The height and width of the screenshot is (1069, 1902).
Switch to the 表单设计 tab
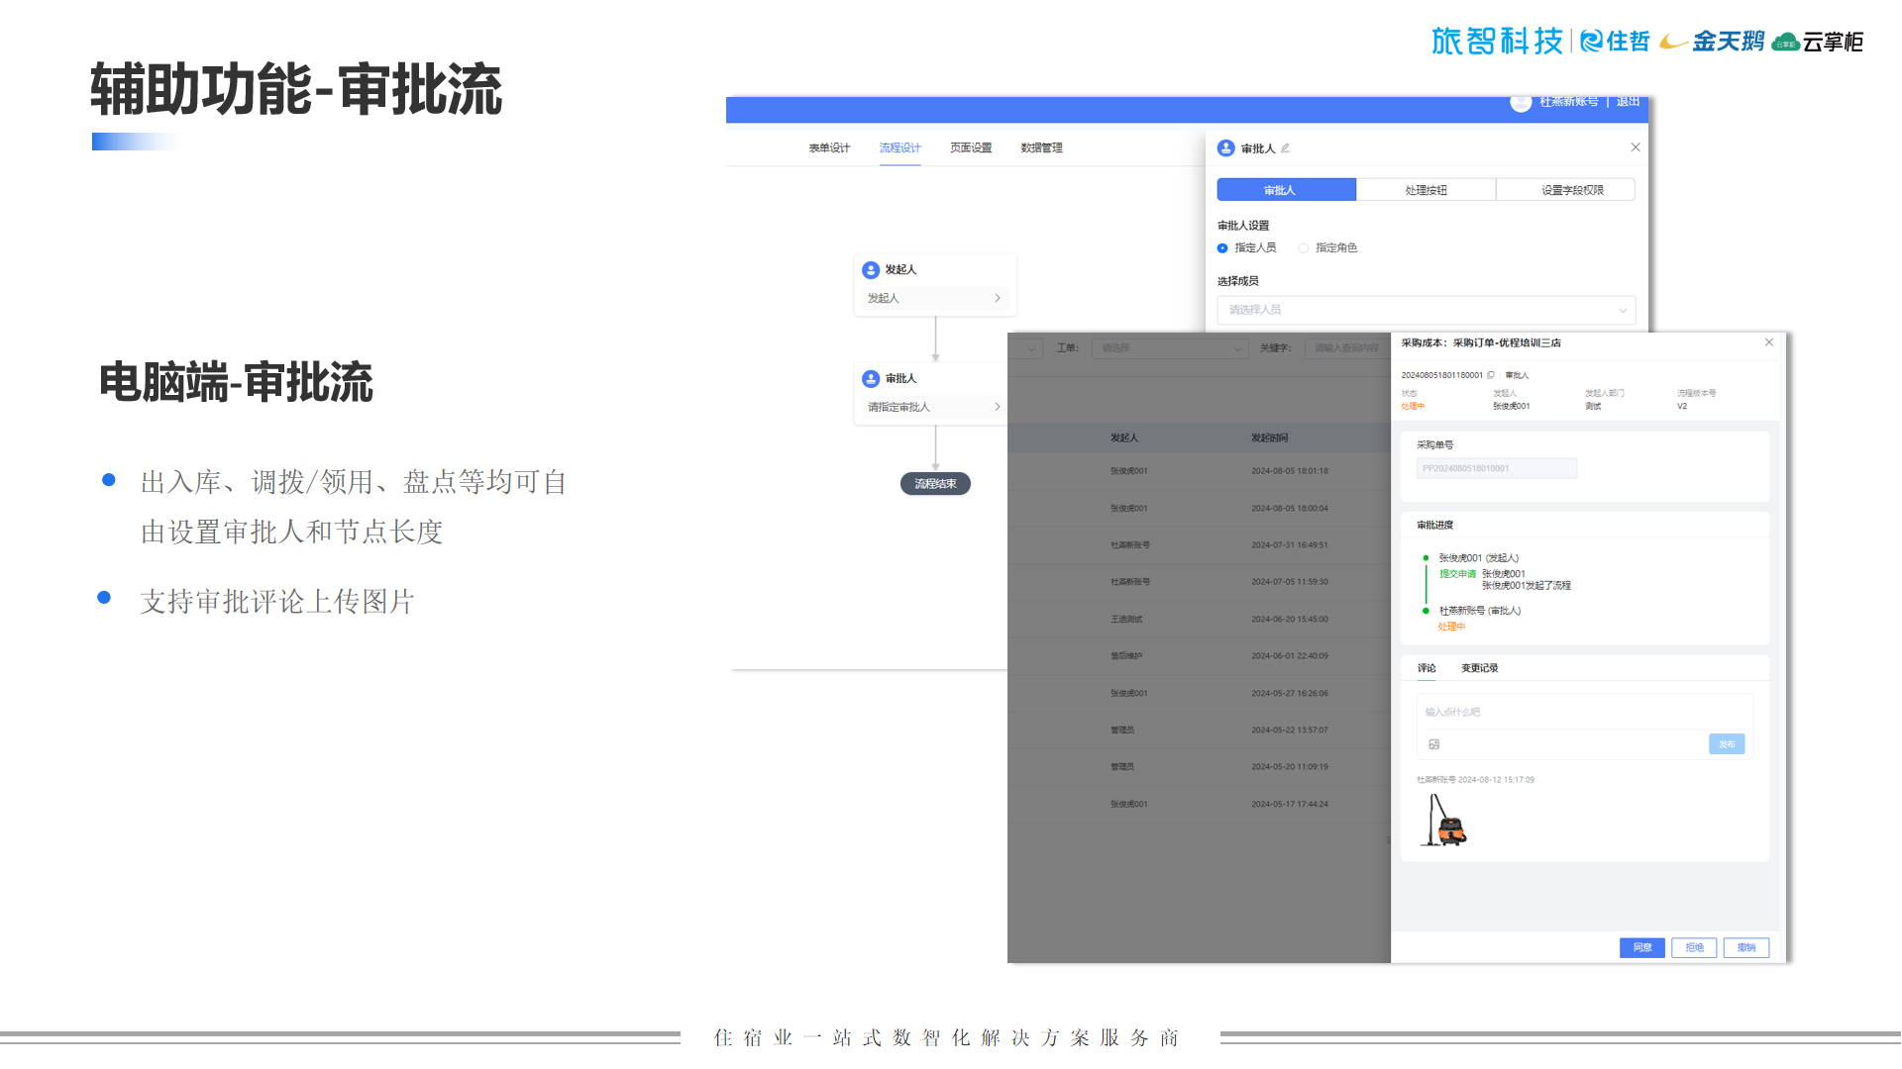(x=828, y=148)
